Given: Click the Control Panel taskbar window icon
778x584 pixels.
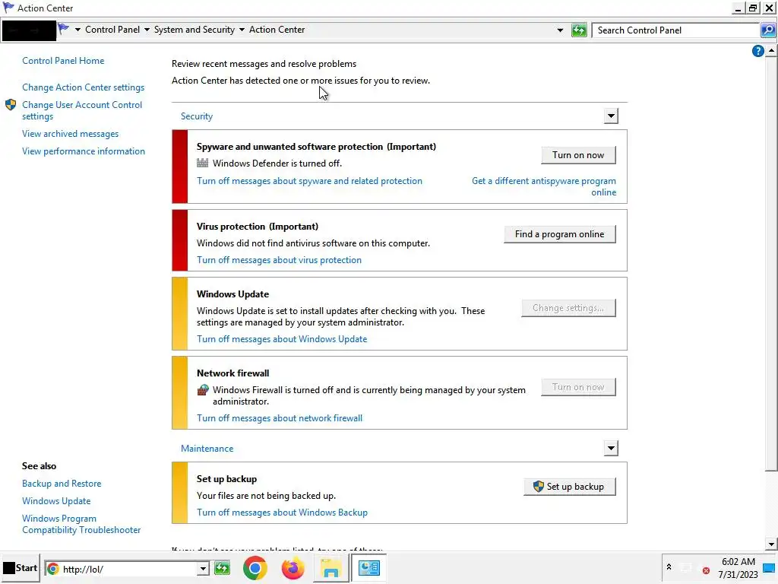Looking at the screenshot, I should 368,568.
